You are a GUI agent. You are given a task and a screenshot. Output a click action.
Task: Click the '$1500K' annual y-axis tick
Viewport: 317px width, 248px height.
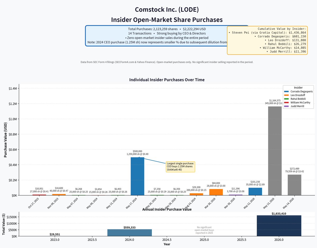click(x=12, y=217)
